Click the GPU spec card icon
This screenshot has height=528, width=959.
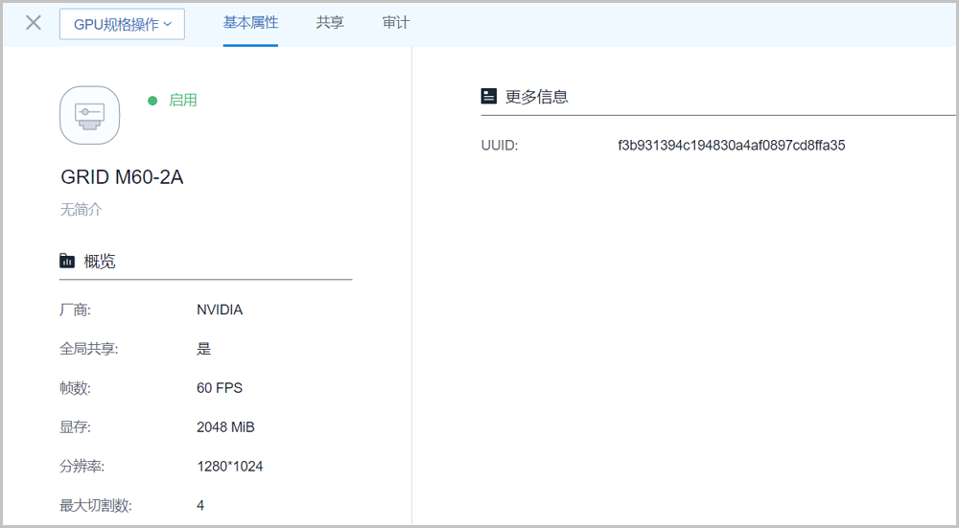(89, 115)
